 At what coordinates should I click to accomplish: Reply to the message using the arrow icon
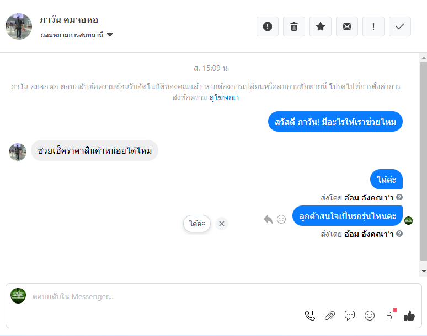coord(268,219)
